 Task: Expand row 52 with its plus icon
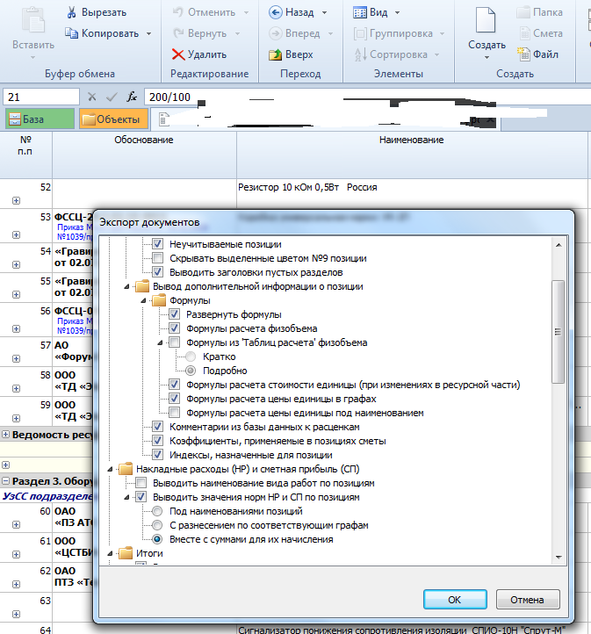(x=16, y=200)
